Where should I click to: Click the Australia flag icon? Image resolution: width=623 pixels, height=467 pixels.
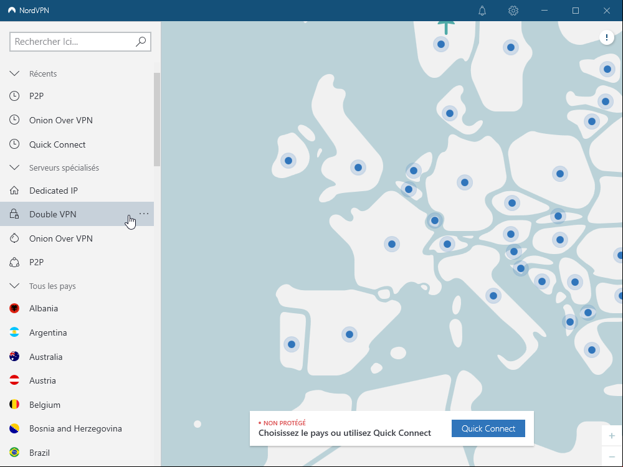[14, 357]
